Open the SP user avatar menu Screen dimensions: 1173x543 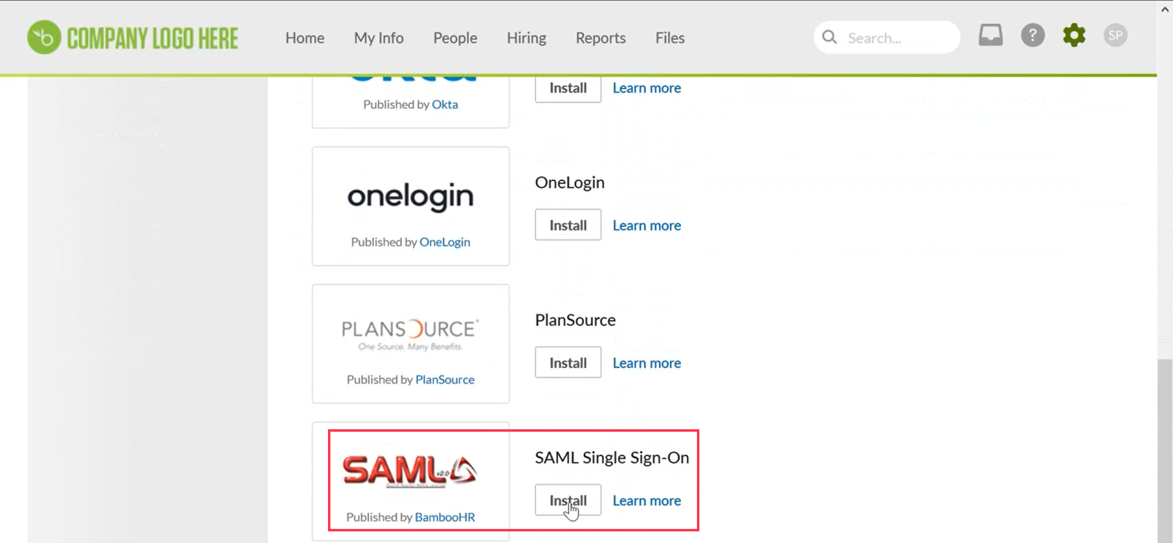pyautogui.click(x=1115, y=35)
